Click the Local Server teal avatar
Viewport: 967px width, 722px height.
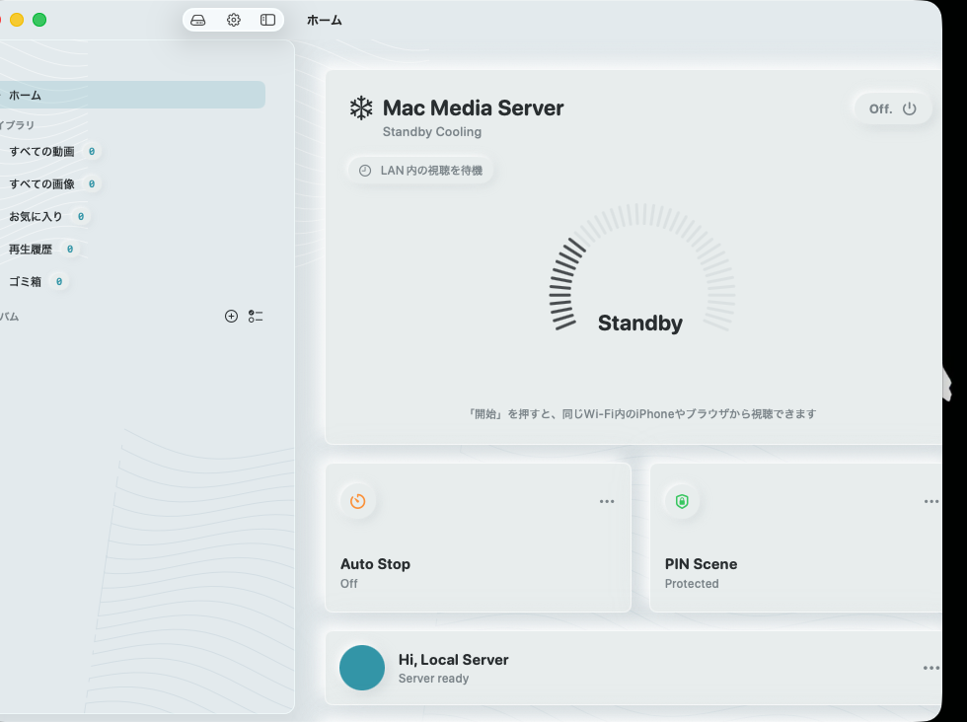[362, 668]
